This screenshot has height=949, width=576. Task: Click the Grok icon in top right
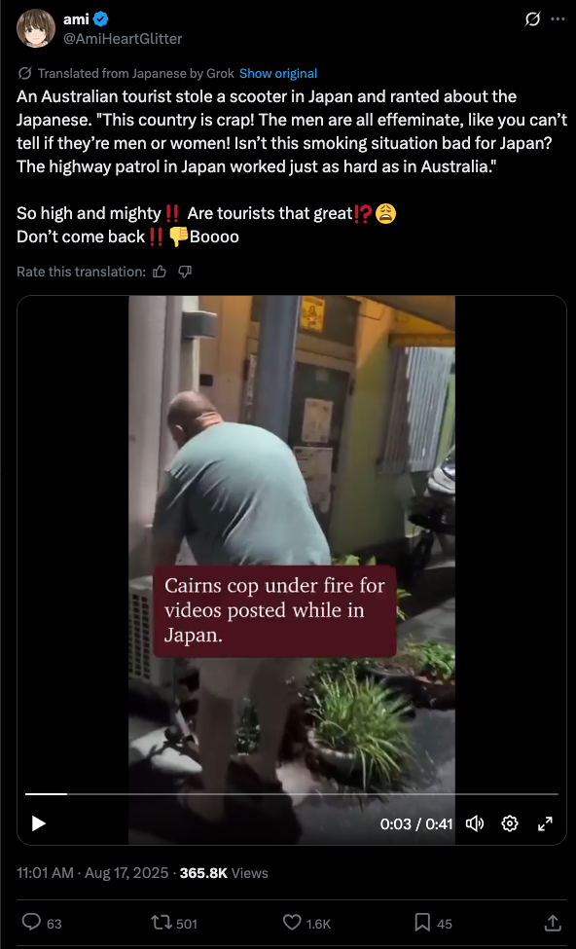tap(532, 20)
